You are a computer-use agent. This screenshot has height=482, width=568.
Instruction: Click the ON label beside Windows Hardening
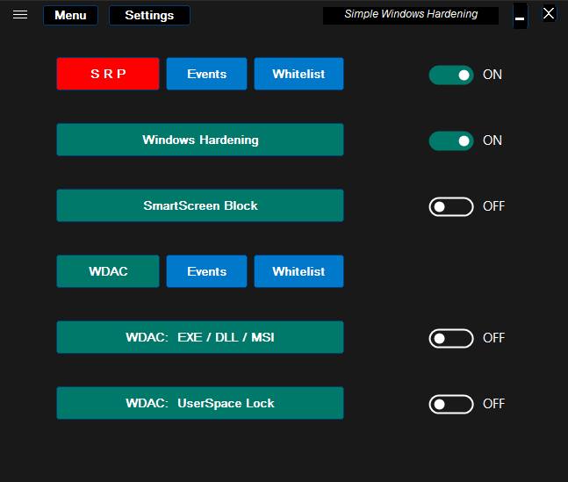pos(493,140)
